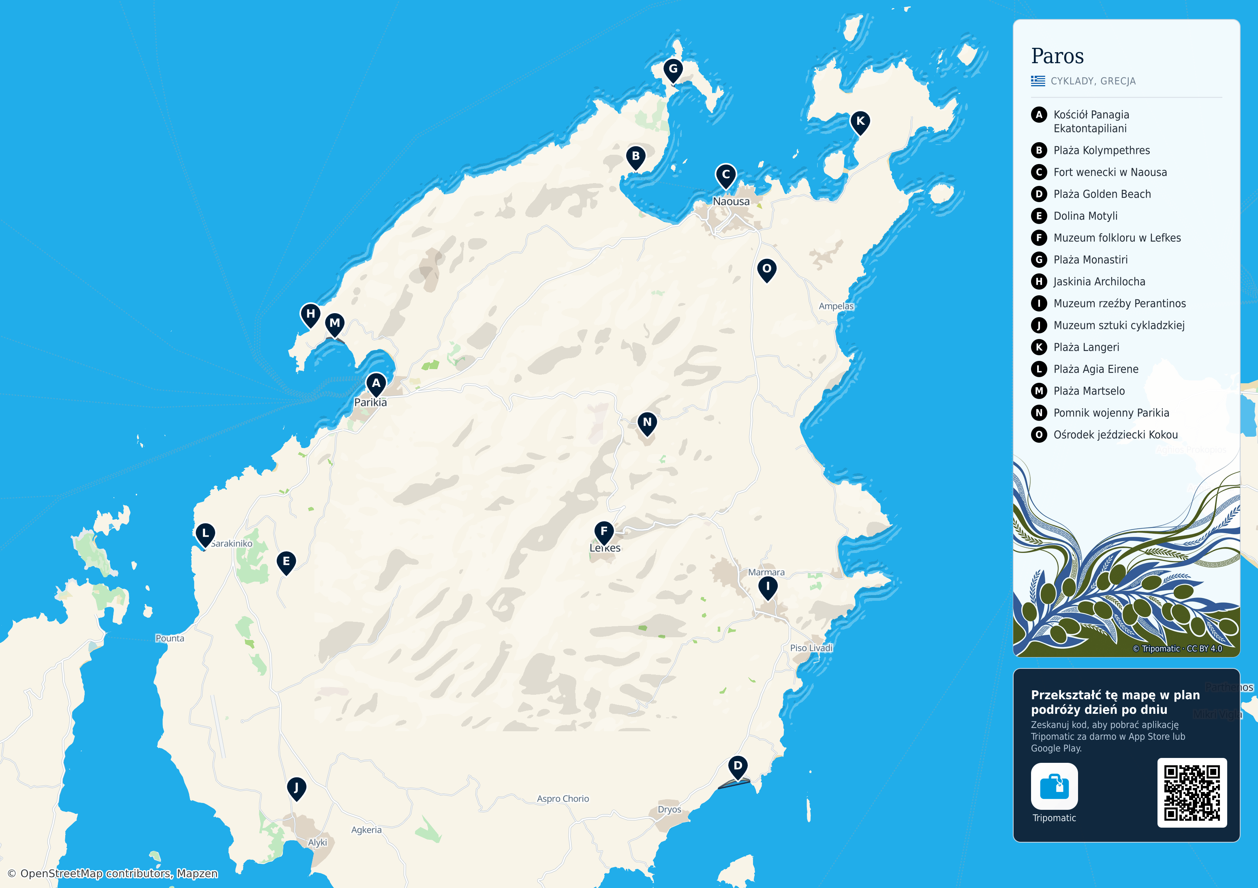Open the Tripomatic CC BY 4.0 credit
The height and width of the screenshot is (888, 1258).
(x=1177, y=649)
